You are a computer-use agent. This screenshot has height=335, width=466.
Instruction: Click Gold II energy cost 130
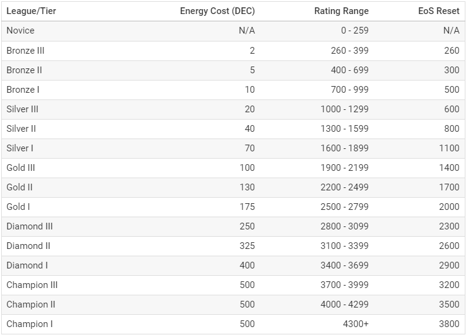click(247, 187)
